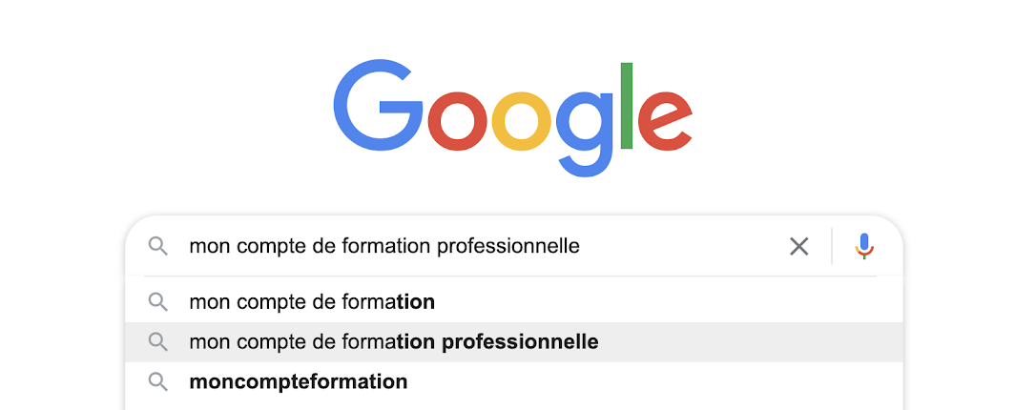The image size is (1015, 410).
Task: Choose highlighted "mon compte de formation professionnelle" suggestion
Action: point(514,341)
